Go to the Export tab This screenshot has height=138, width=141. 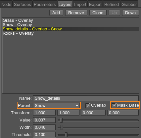coord(95,4)
